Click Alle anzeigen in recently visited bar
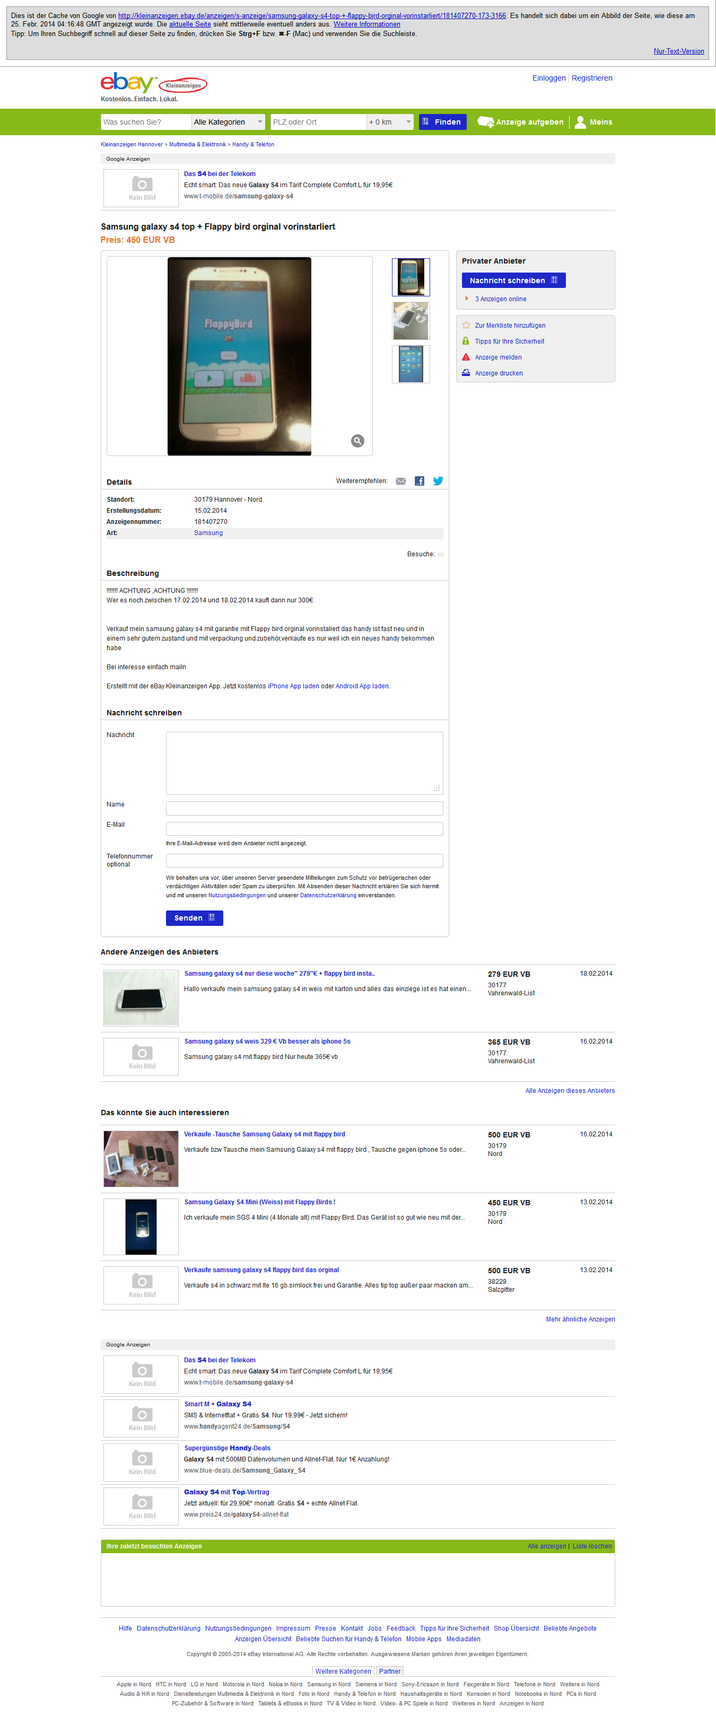Viewport: 716px width, 1725px height. [x=546, y=1546]
